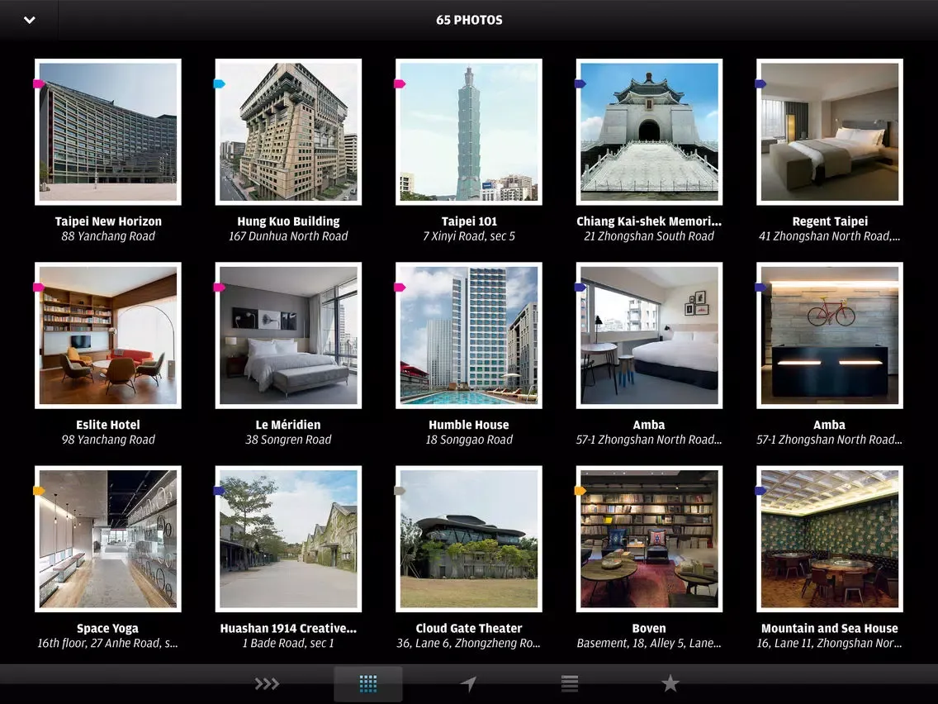Click the '98 Yanchang Road' address

click(x=108, y=440)
